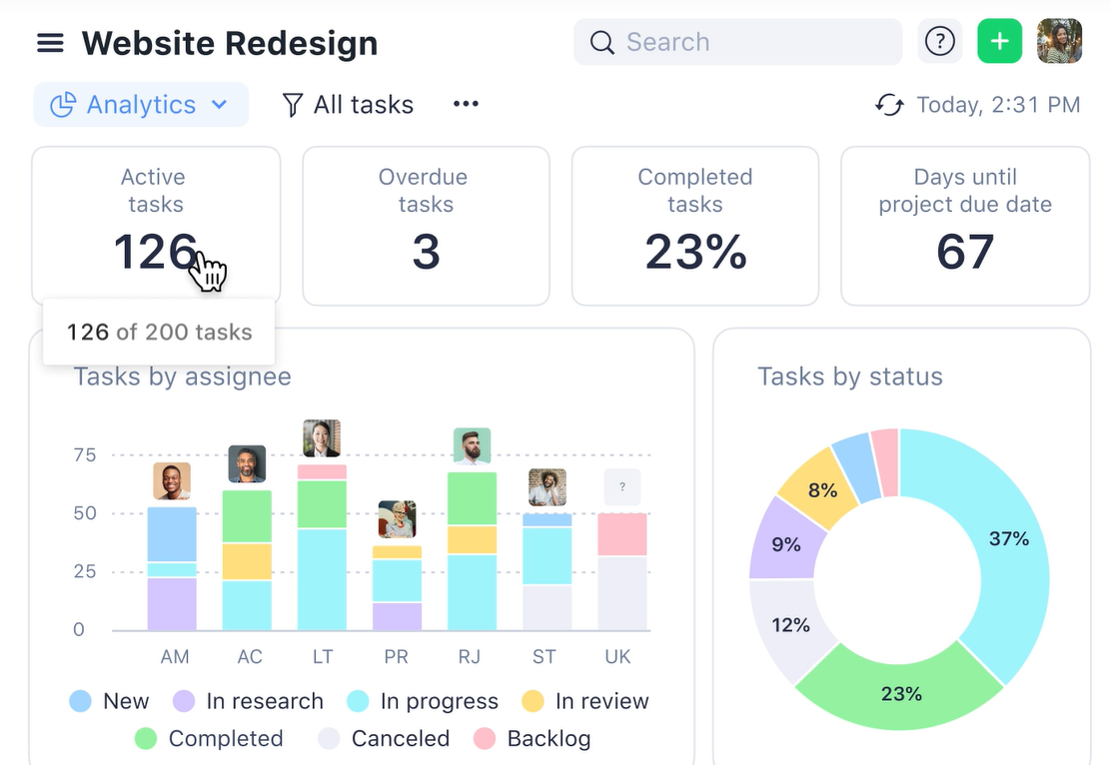1110x765 pixels.
Task: Click the green plus add button
Action: pyautogui.click(x=999, y=42)
